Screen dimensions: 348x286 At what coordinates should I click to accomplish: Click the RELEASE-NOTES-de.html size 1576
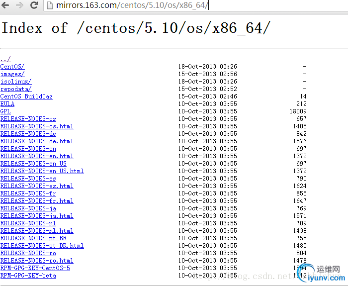(300, 141)
